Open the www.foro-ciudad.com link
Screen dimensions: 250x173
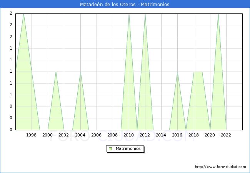[x=220, y=167]
